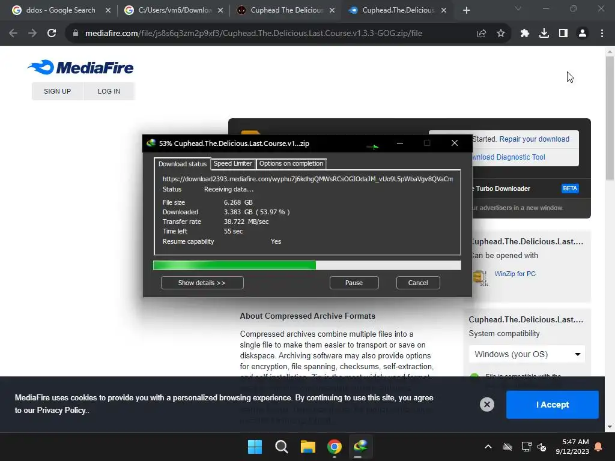Show hidden system tray icons
Image resolution: width=615 pixels, height=461 pixels.
pos(488,447)
